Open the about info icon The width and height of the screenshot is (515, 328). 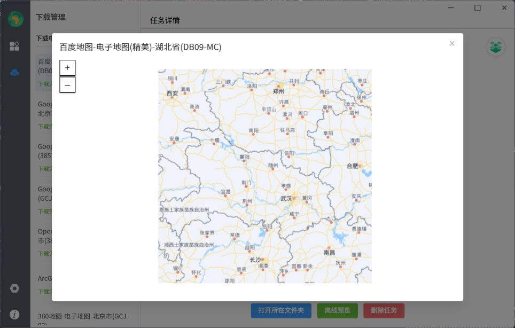[x=14, y=314]
